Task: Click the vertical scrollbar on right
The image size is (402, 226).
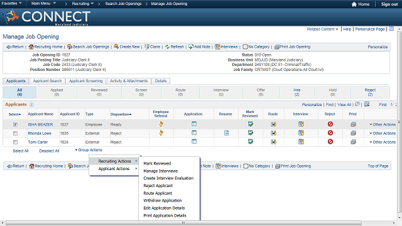Action: pyautogui.click(x=399, y=122)
